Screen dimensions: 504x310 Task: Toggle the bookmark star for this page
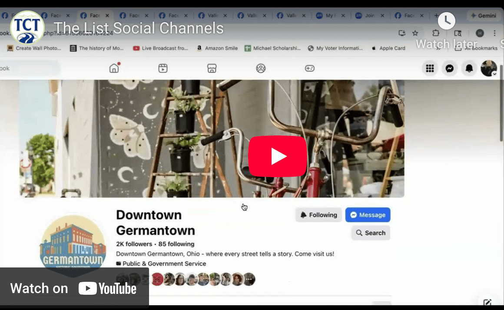pos(415,33)
